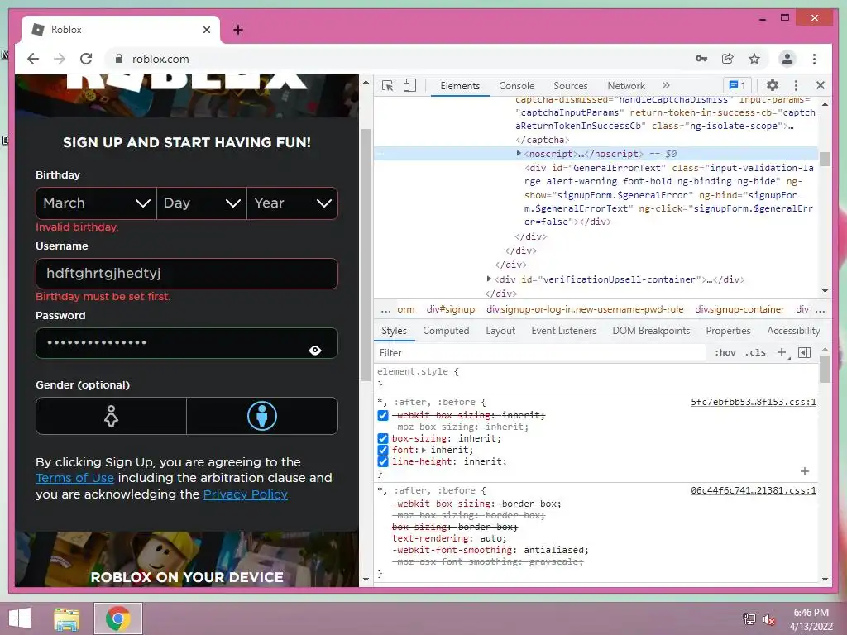Close the Roblox tab
Viewport: 847px width, 635px height.
[x=206, y=30]
